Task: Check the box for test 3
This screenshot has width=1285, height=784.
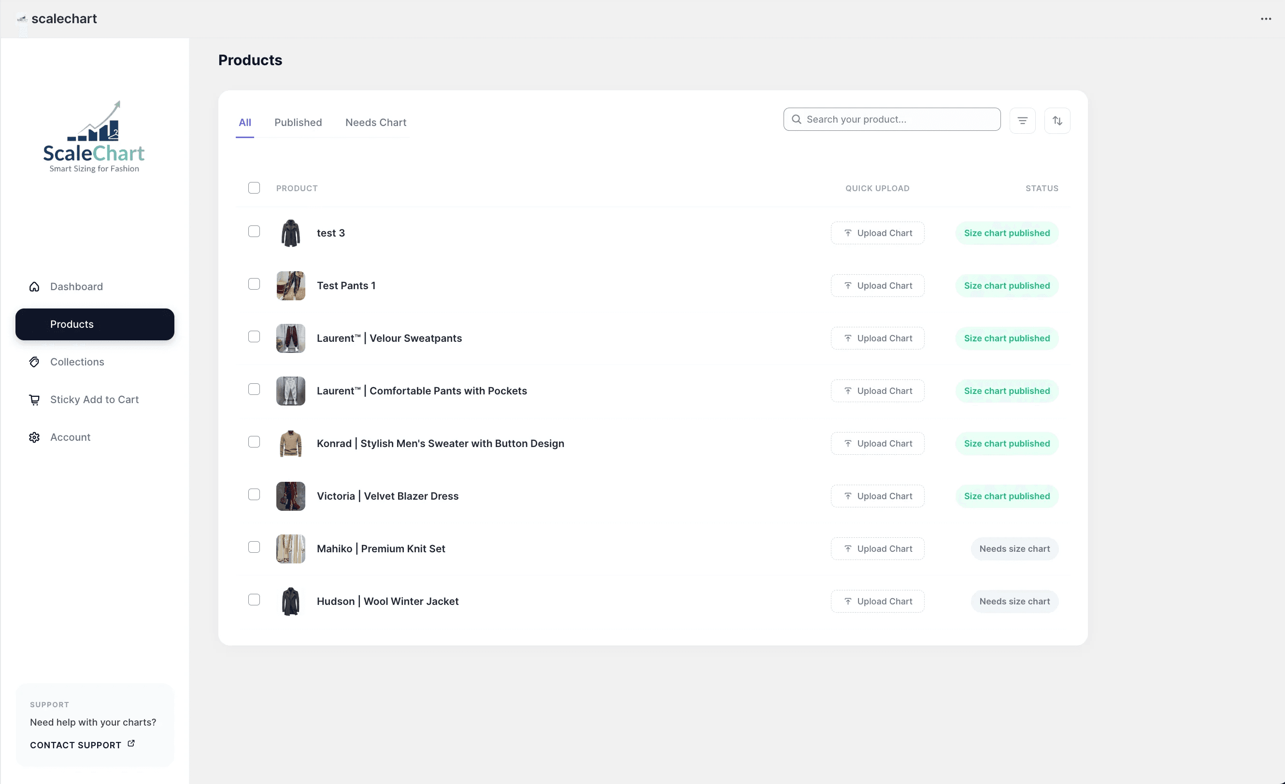Action: [254, 231]
